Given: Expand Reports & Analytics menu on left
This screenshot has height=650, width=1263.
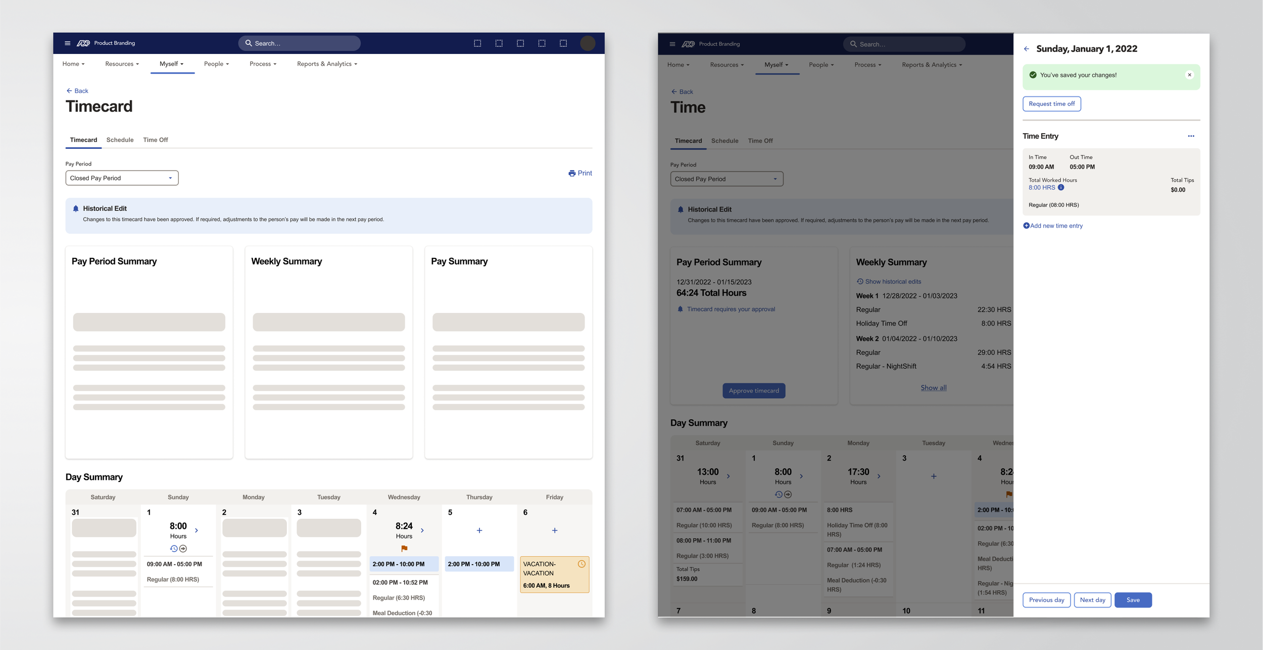Looking at the screenshot, I should point(327,64).
